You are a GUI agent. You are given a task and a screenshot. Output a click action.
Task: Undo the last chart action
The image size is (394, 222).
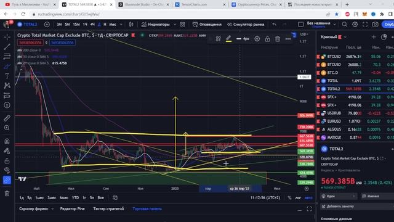(274, 25)
